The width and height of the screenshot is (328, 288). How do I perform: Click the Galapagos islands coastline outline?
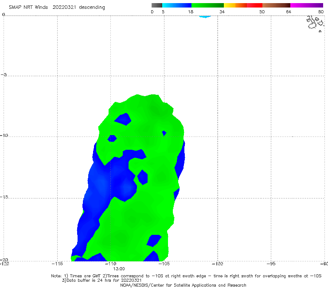click(315, 23)
